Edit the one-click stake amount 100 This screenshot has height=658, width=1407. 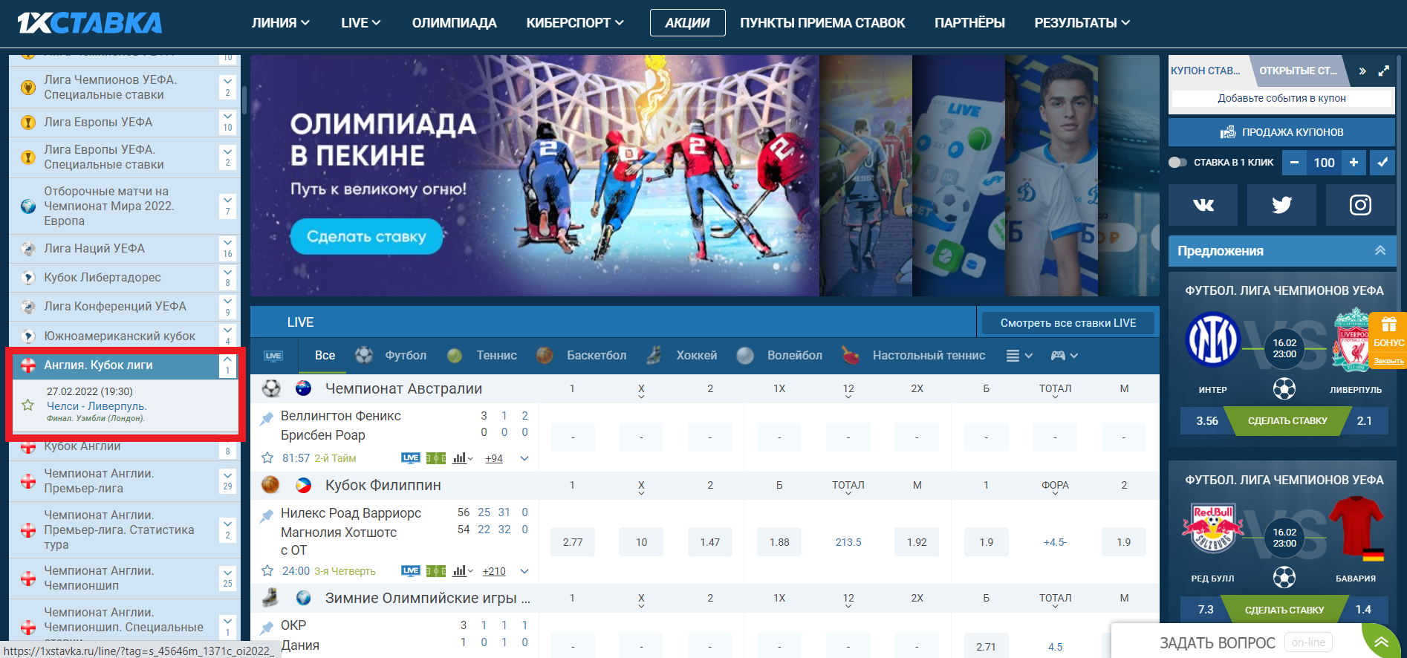tap(1324, 162)
